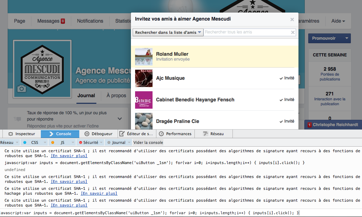Click the Invité status for Cabinet Benedic
Image resolution: width=362 pixels, height=217 pixels.
coord(287,100)
